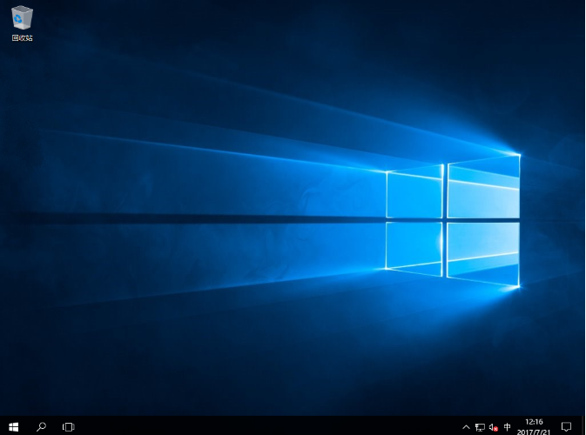Click the Show Desktop strip at the taskbar edge
The height and width of the screenshot is (435, 586).
tap(583, 426)
